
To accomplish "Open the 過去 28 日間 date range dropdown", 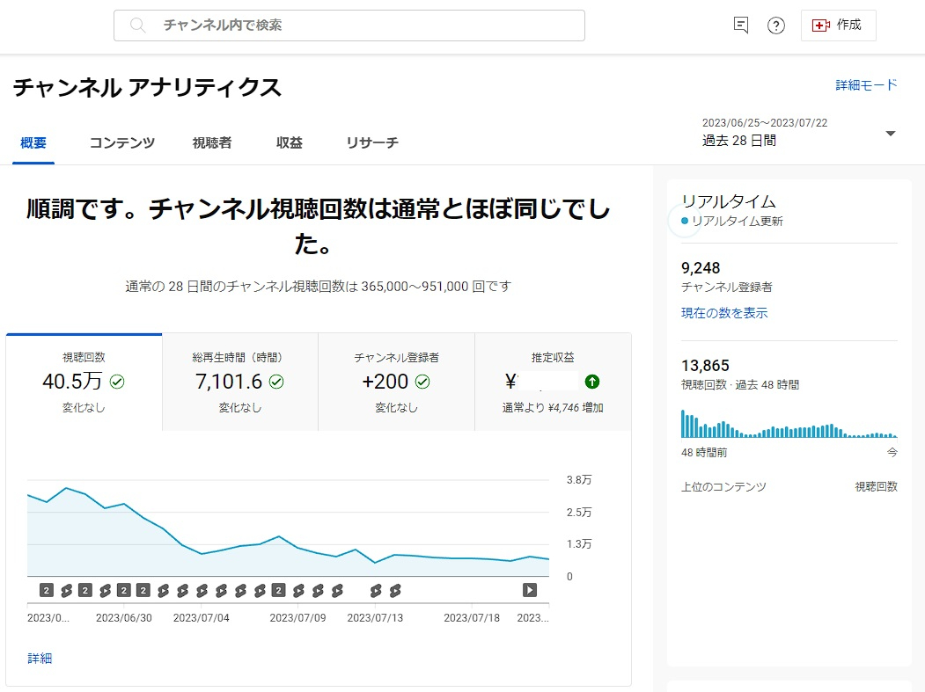I will [799, 133].
